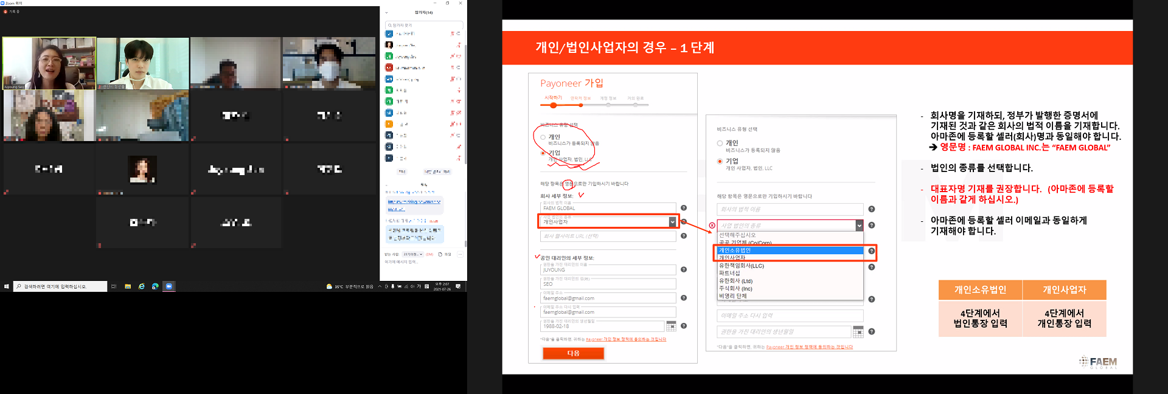This screenshot has height=394, width=1168.
Task: Choose 파트너십 from the dropdown list
Action: [x=790, y=274]
